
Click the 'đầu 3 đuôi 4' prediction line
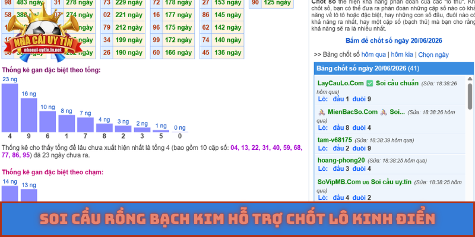point(344,169)
